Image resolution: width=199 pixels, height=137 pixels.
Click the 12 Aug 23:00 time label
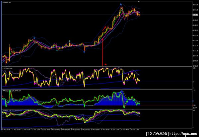[x=36, y=130]
